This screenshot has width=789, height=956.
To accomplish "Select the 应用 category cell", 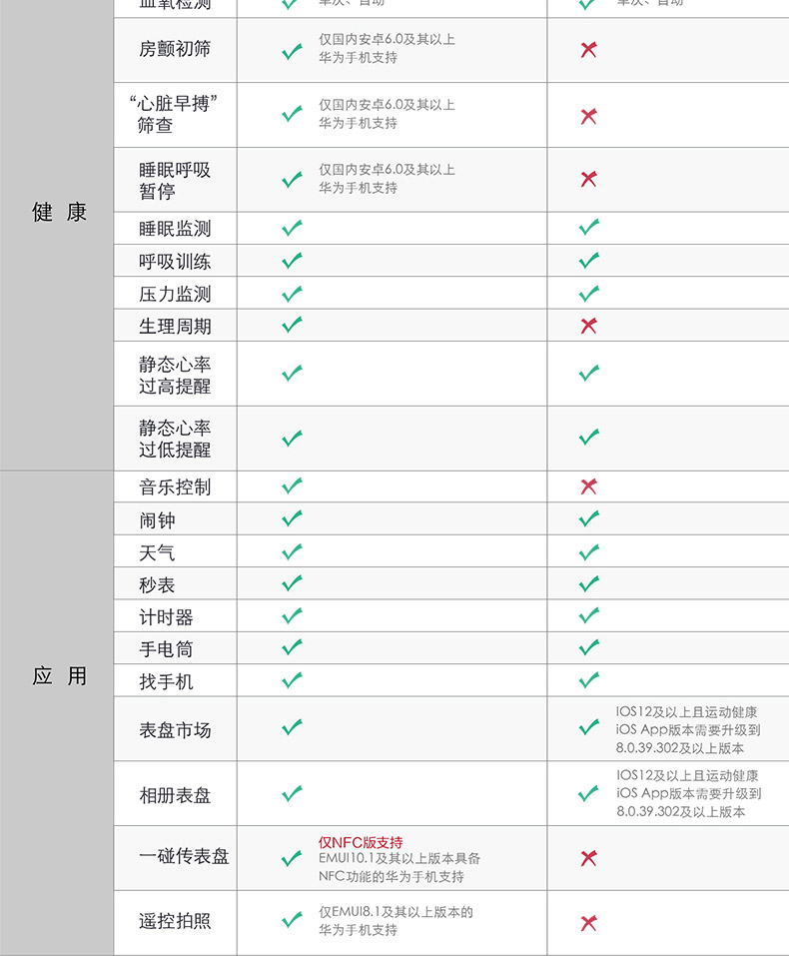I will (x=60, y=676).
